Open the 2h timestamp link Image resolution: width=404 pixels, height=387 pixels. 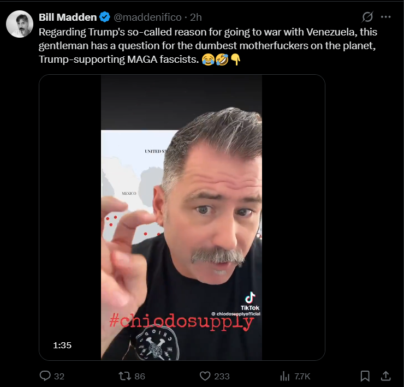coord(196,17)
